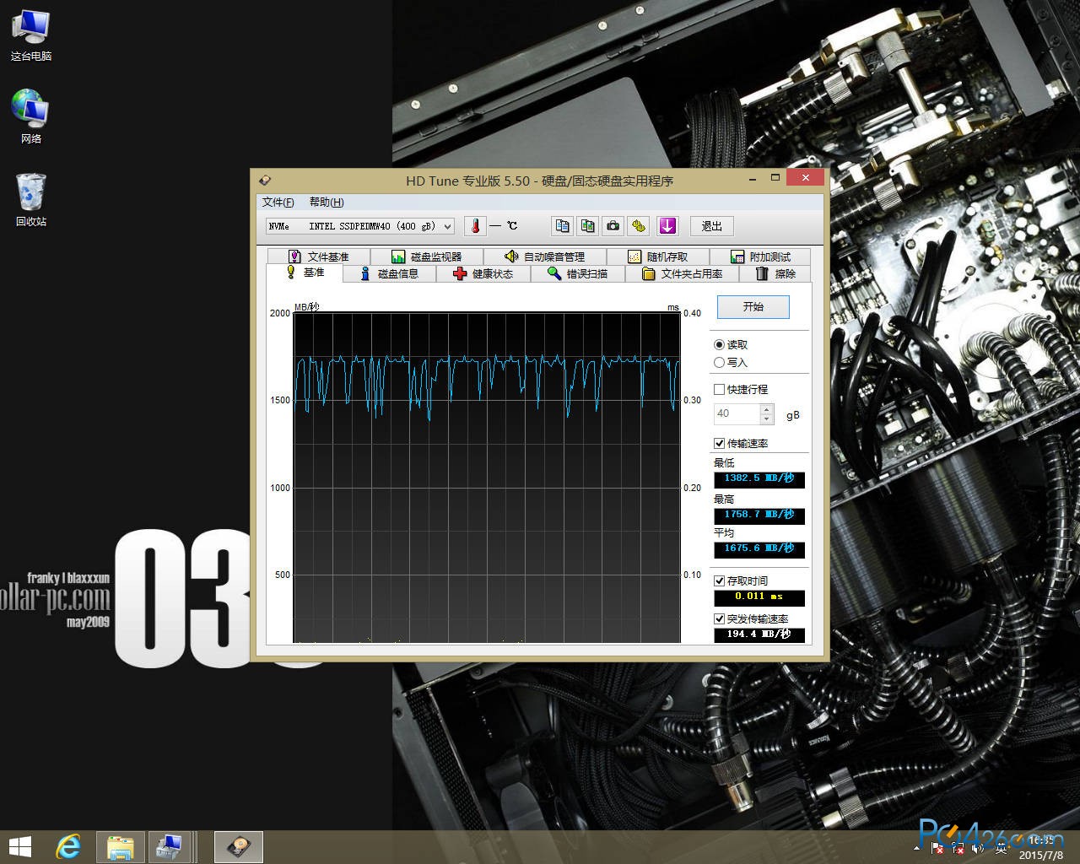Copy benchmark info to clipboard
1080x864 pixels.
tap(563, 226)
